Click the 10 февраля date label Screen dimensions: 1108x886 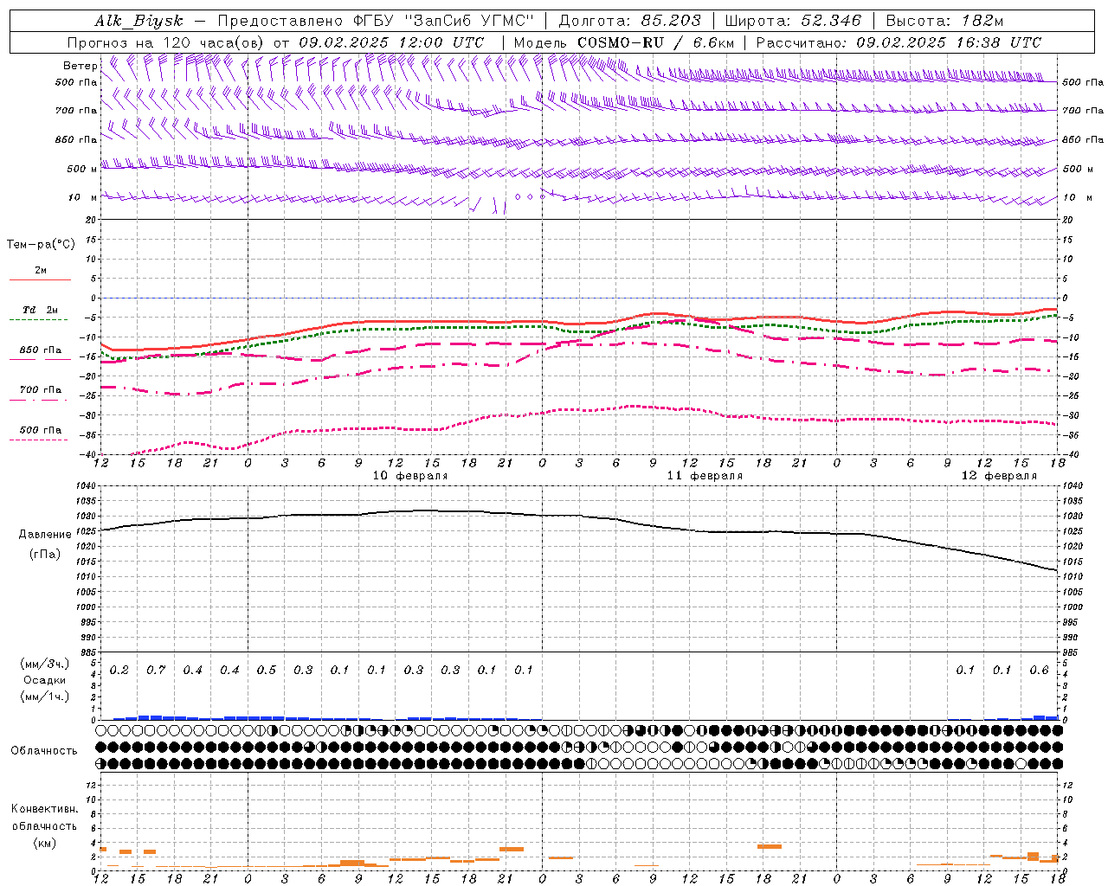click(x=410, y=476)
